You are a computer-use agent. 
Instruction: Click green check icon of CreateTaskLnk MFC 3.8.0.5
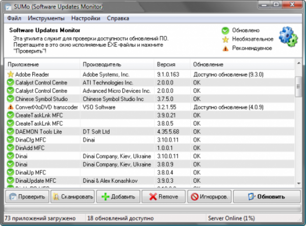click(x=10, y=123)
